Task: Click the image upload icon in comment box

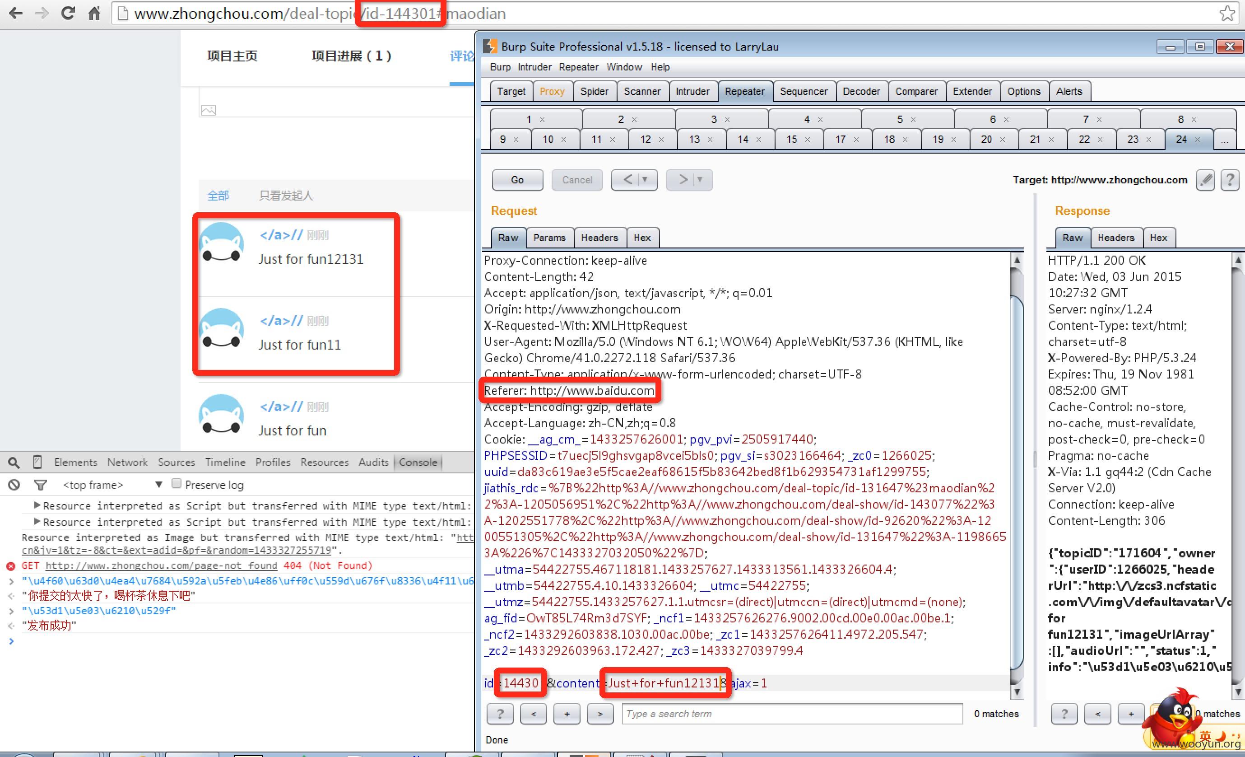Action: [x=208, y=110]
